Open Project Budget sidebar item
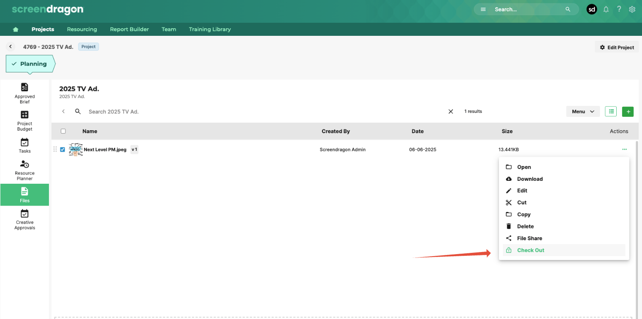Image resolution: width=642 pixels, height=319 pixels. pyautogui.click(x=24, y=121)
